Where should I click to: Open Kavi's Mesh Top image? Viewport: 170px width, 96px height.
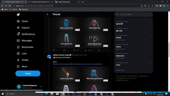[95, 25]
